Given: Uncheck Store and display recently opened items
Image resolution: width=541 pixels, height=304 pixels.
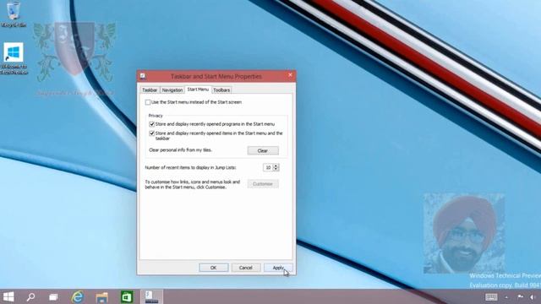Looking at the screenshot, I should click(x=151, y=133).
